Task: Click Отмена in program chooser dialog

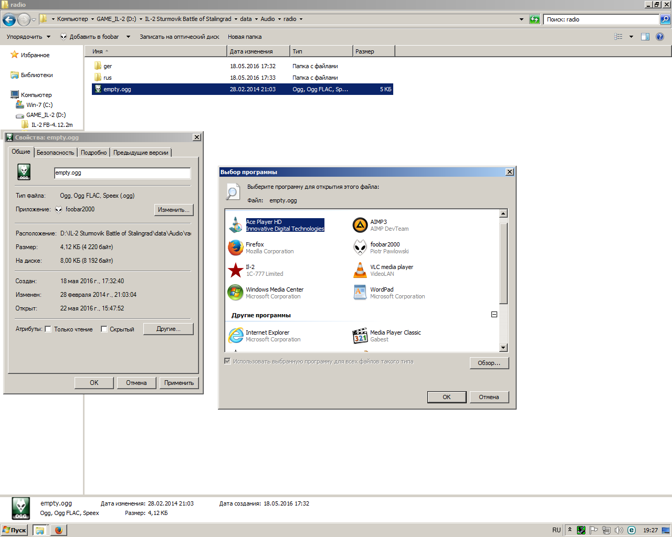Action: [489, 397]
